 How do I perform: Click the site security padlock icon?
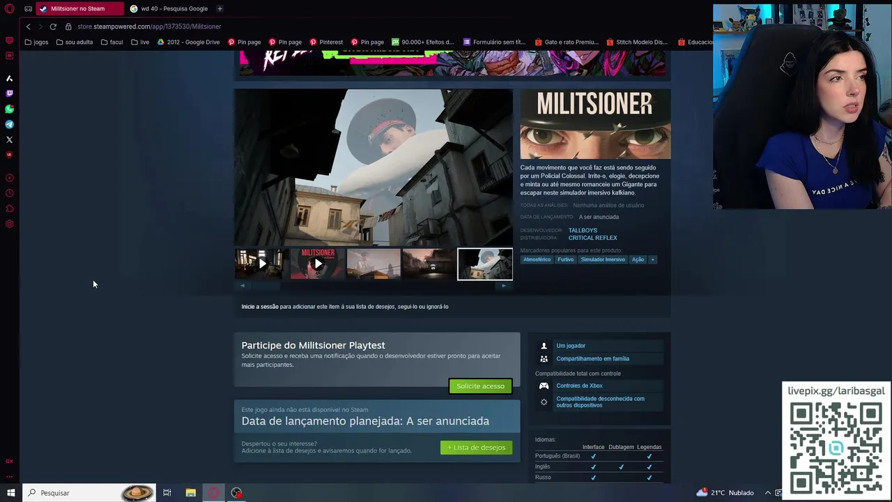point(68,26)
